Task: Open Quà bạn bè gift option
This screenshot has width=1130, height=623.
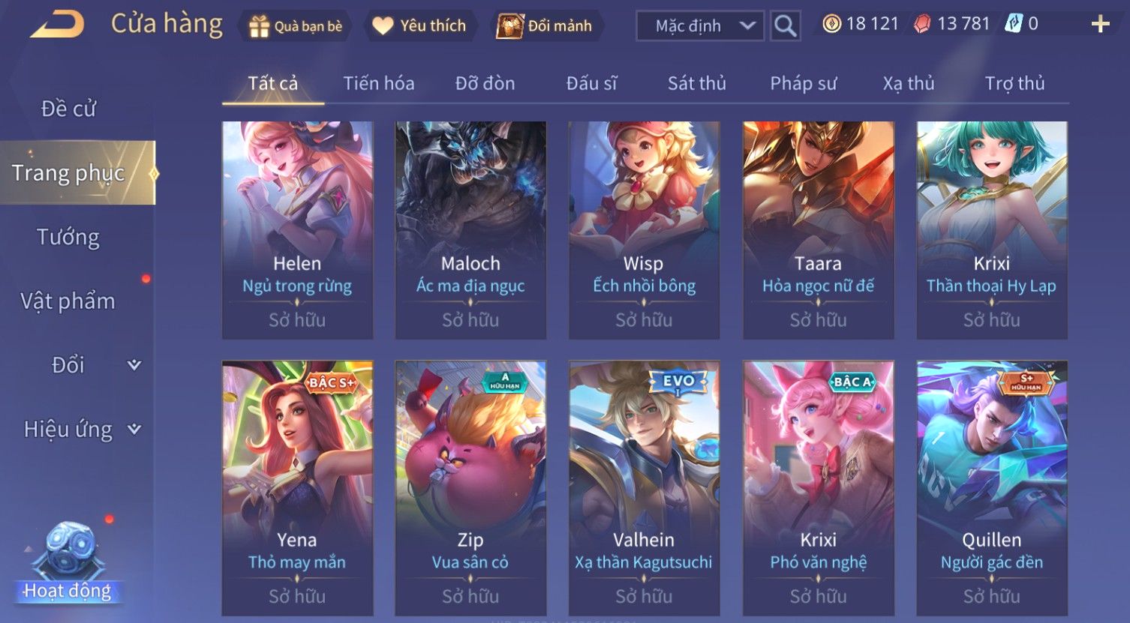Action: pyautogui.click(x=296, y=26)
